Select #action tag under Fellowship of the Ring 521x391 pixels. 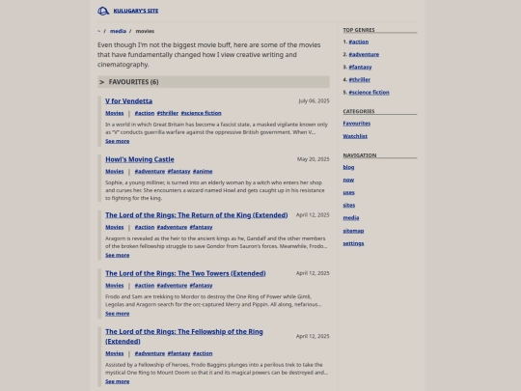203,353
